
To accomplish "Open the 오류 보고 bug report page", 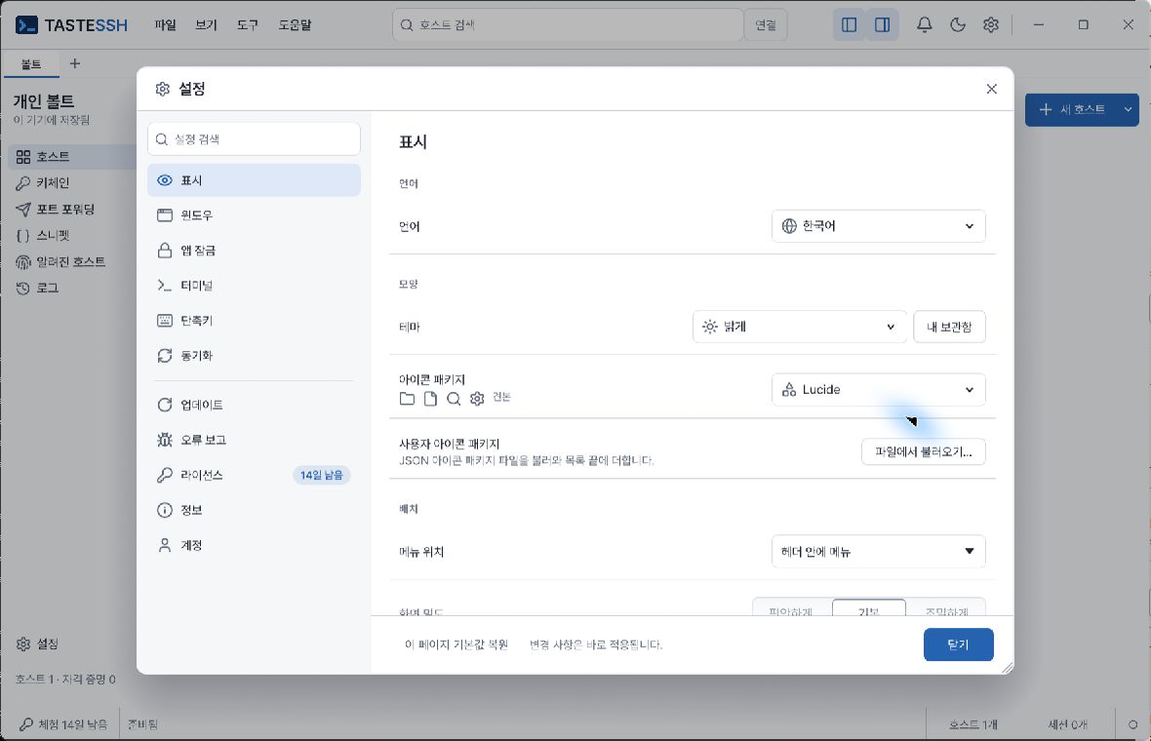I will click(254, 440).
